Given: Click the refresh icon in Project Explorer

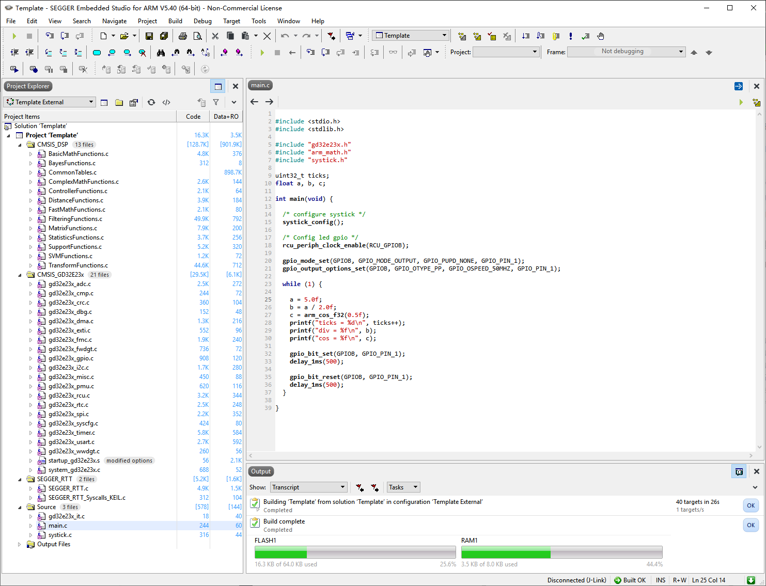Looking at the screenshot, I should [x=151, y=102].
